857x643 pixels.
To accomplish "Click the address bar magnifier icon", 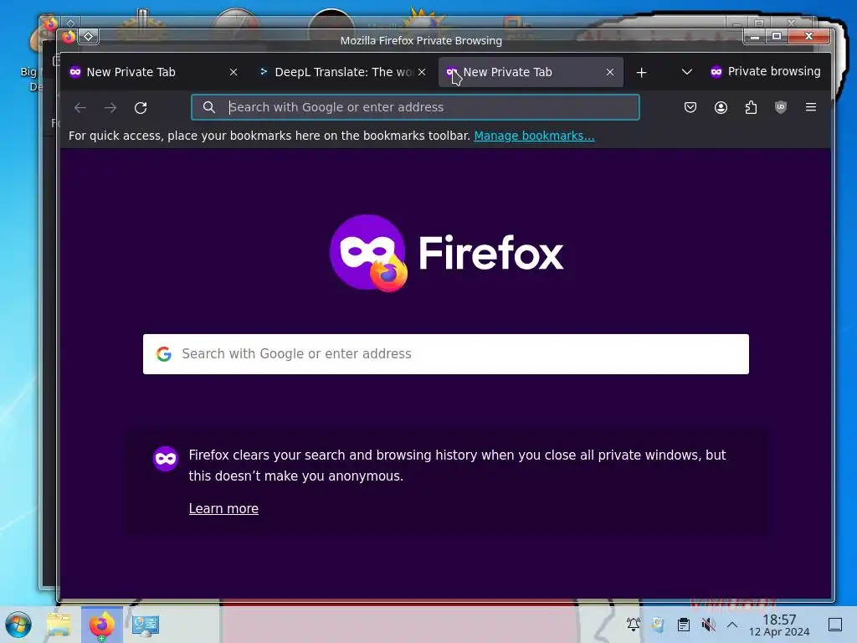I will click(x=208, y=107).
